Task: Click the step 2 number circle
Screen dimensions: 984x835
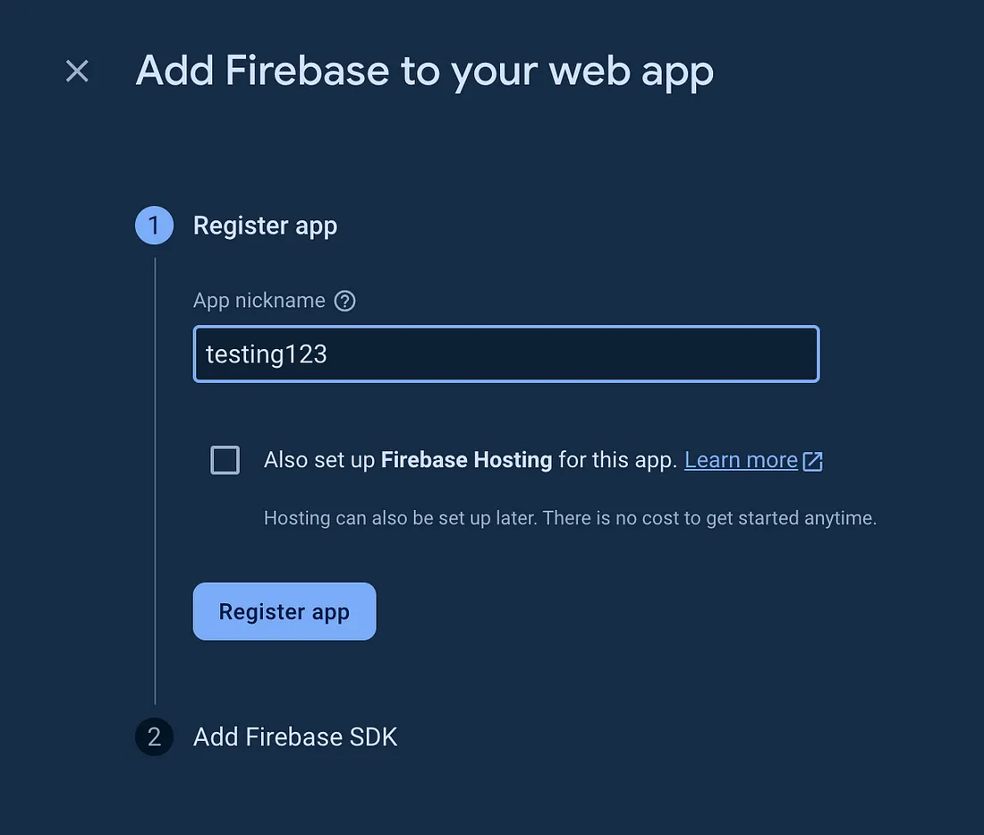Action: [154, 737]
